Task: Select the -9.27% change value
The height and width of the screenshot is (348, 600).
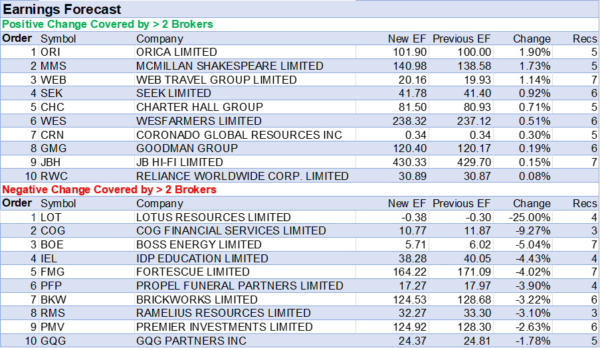Action: [x=534, y=231]
